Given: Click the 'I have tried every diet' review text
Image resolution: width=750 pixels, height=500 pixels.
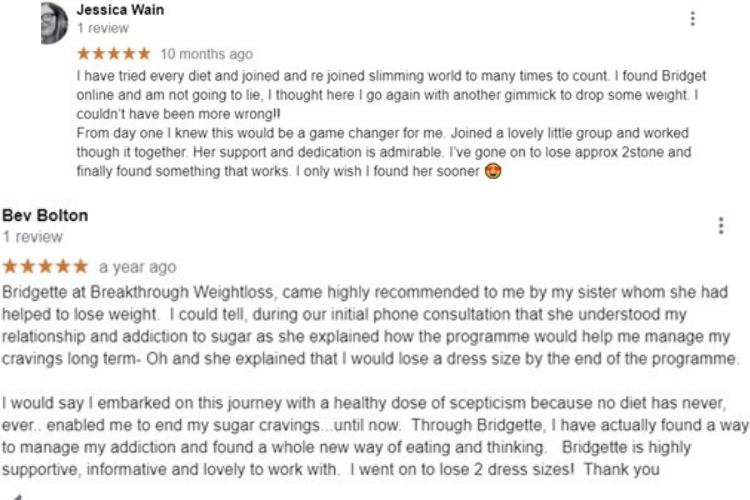Looking at the screenshot, I should click(x=391, y=95).
